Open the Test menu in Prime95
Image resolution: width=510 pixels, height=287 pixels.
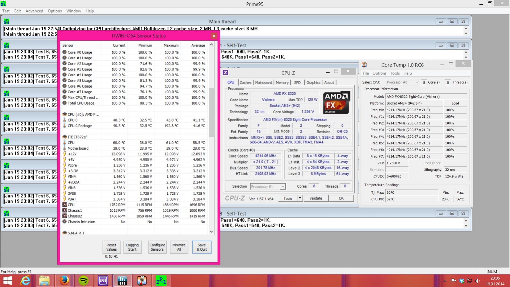click(x=6, y=11)
